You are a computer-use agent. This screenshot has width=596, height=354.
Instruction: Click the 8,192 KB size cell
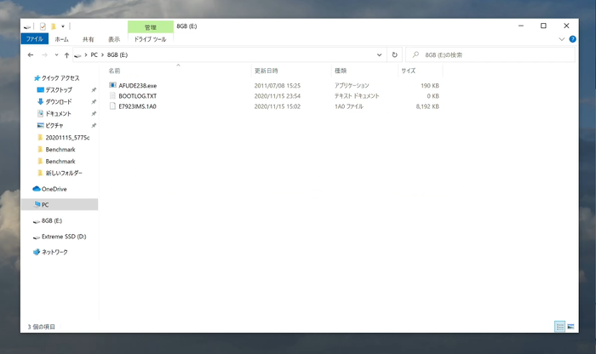pos(427,106)
